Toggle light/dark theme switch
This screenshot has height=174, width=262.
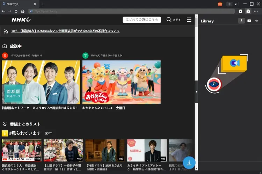tap(232, 4)
